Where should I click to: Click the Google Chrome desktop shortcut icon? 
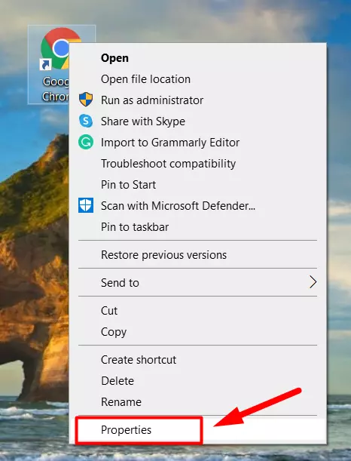54,48
